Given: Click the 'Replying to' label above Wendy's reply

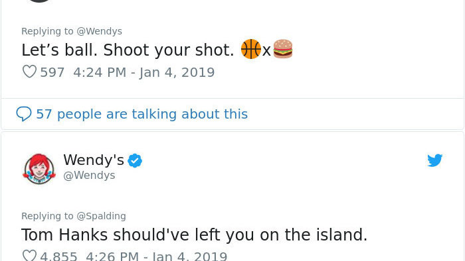Looking at the screenshot, I should coord(47,216).
